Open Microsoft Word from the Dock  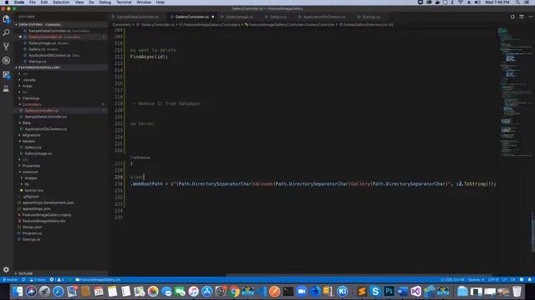pos(402,292)
